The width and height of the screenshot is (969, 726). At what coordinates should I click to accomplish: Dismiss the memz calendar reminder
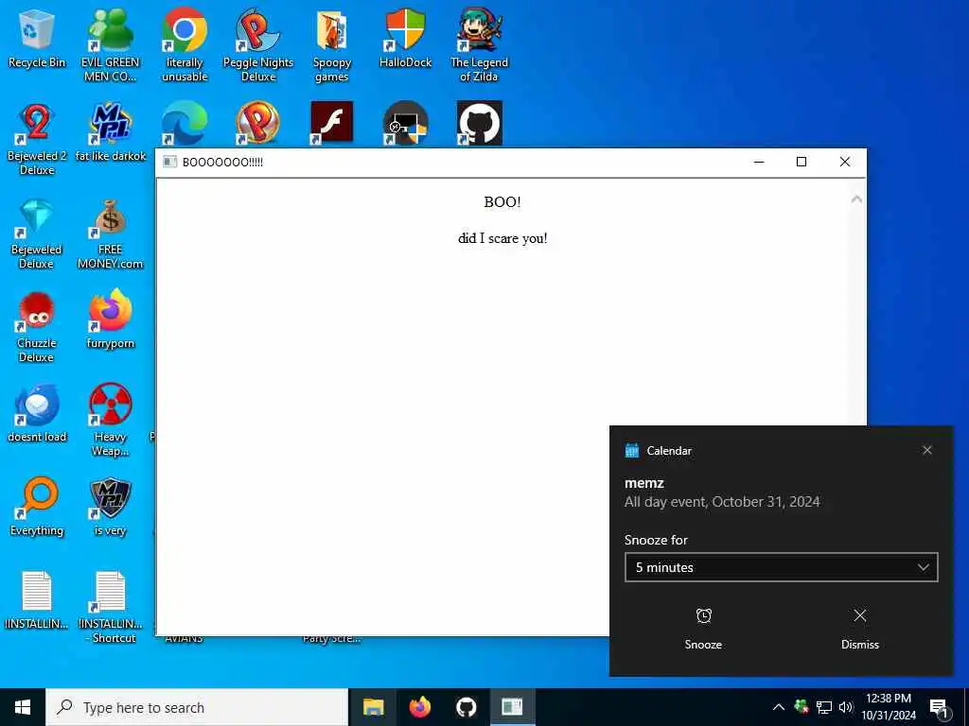point(859,629)
